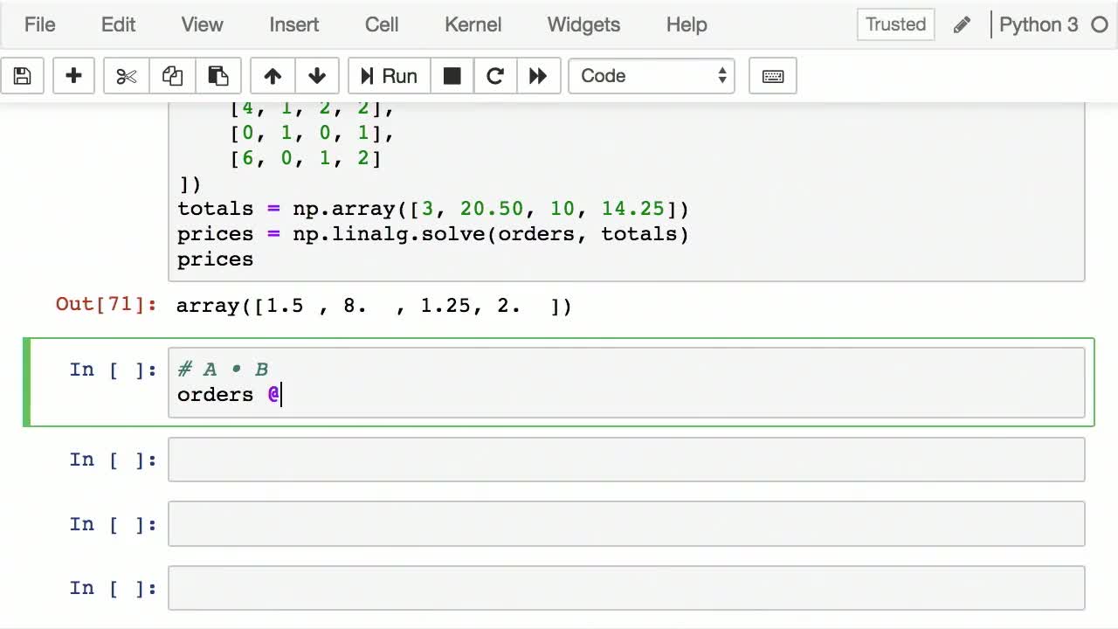1118x629 pixels.
Task: Click the save and checkpoint icon
Action: [23, 76]
